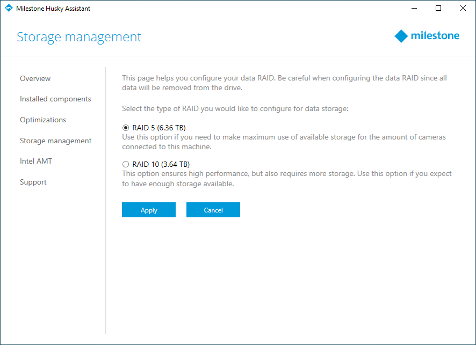Close the Milestone Husky Assistant window

463,8
